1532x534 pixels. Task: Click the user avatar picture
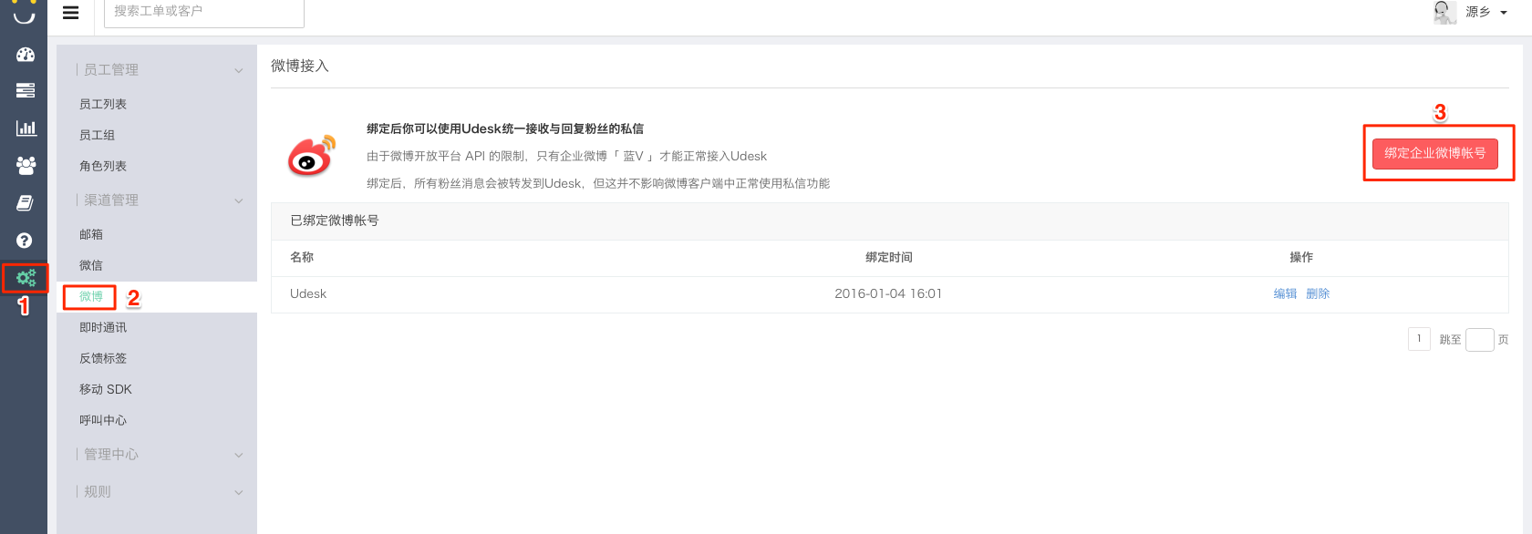[x=1444, y=12]
